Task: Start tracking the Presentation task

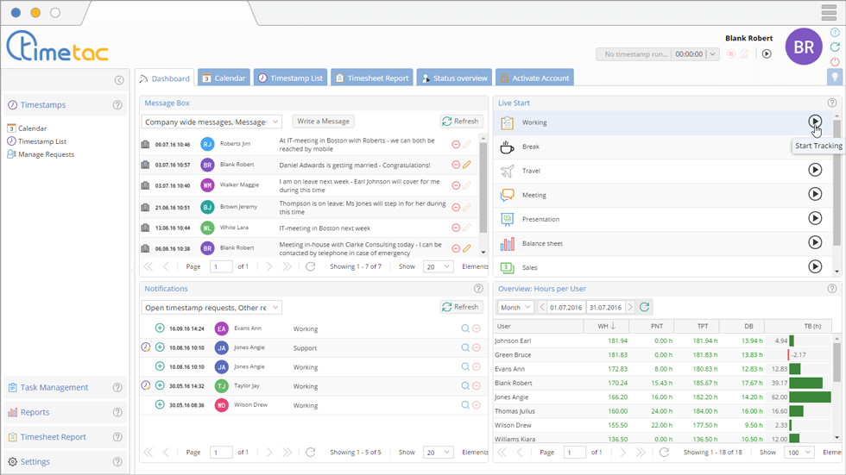Action: point(815,218)
